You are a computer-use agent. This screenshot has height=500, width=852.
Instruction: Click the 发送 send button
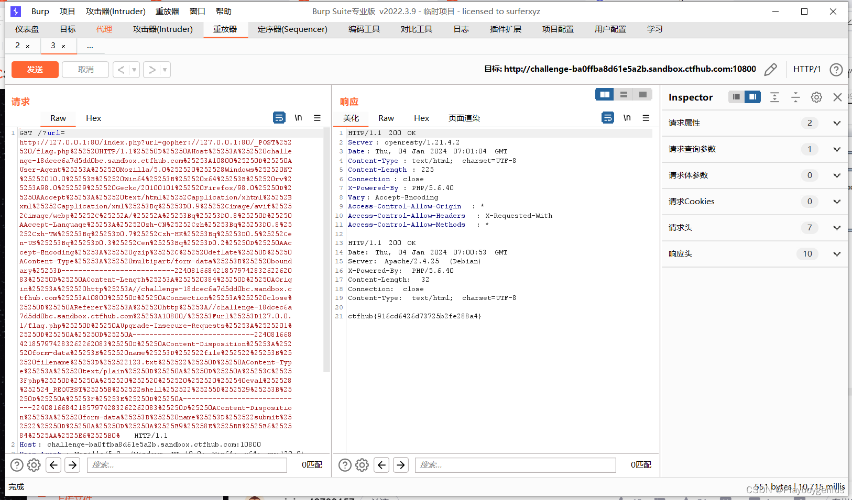tap(35, 70)
